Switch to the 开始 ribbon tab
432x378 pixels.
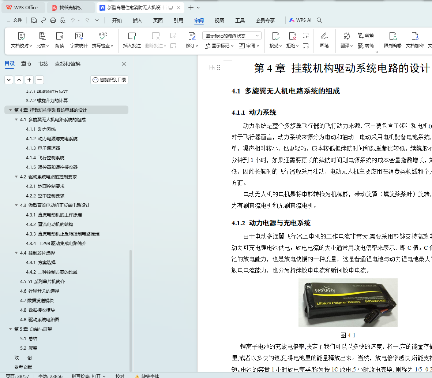point(117,21)
